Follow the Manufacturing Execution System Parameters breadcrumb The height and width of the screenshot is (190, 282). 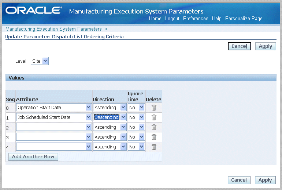click(x=53, y=29)
